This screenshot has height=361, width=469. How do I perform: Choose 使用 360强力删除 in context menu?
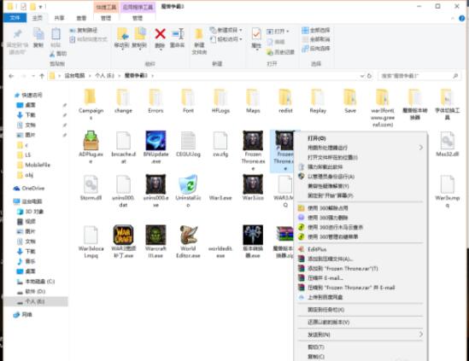pyautogui.click(x=361, y=218)
